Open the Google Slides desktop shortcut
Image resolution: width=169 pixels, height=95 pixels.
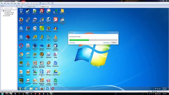(62, 12)
